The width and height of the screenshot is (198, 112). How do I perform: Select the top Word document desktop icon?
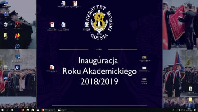point(63,4)
